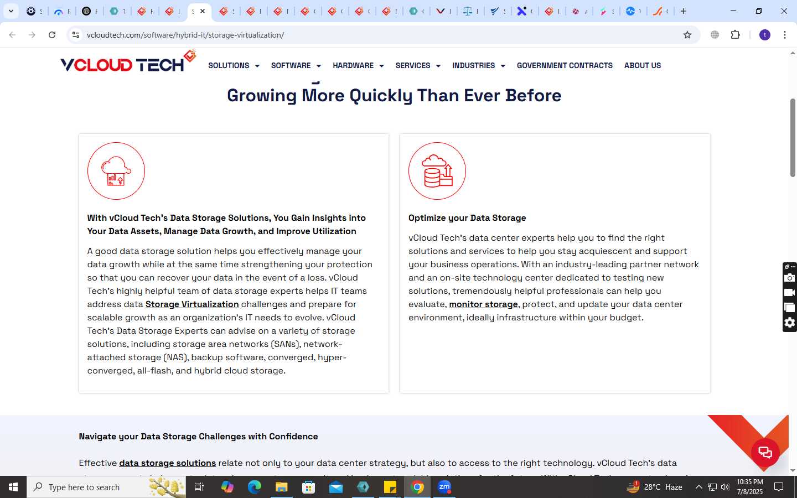Open the side widget settings gear

click(790, 323)
